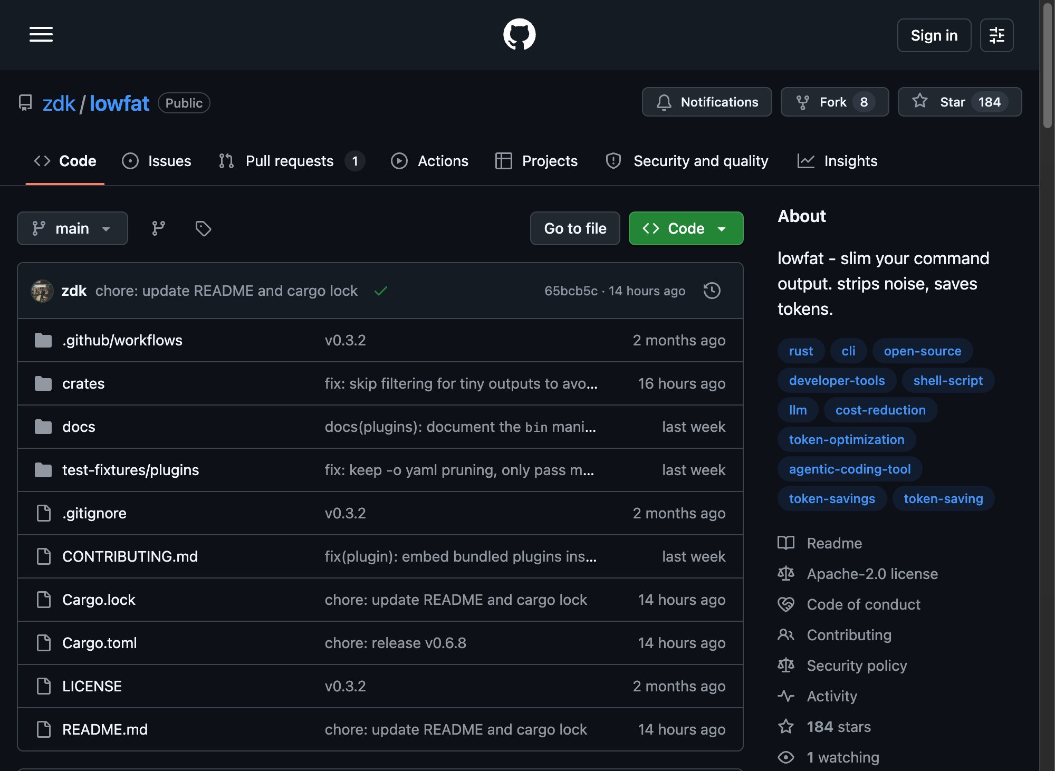Open the lowfat repository link

(119, 103)
